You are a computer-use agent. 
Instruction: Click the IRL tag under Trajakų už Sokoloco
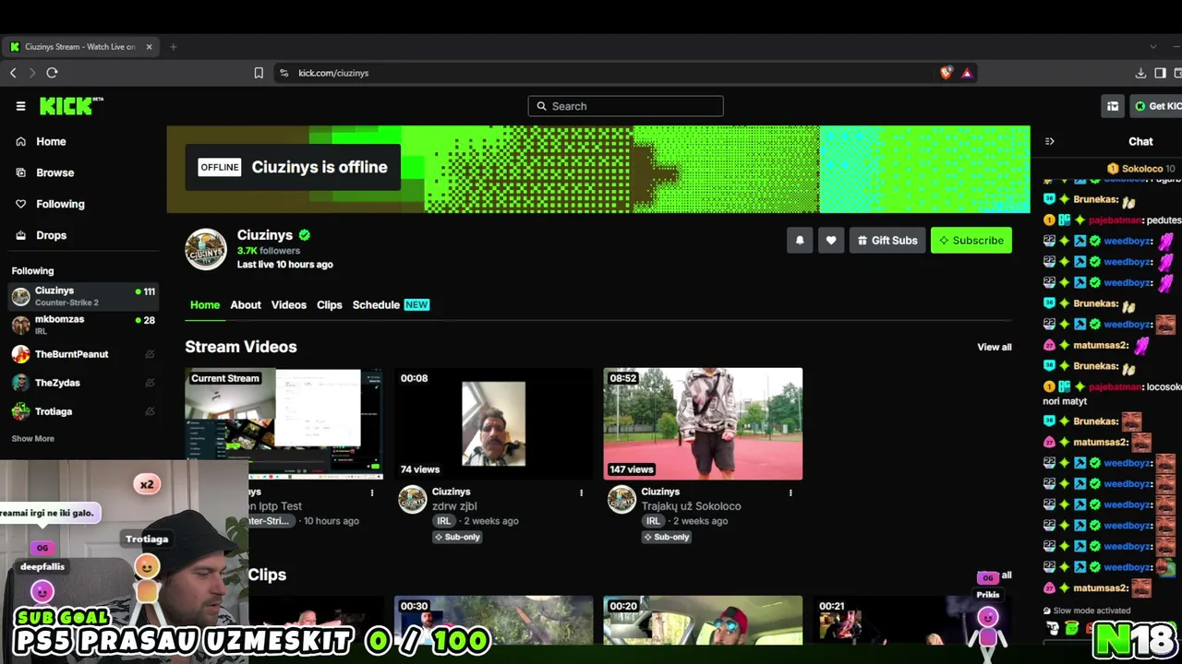pyautogui.click(x=653, y=521)
